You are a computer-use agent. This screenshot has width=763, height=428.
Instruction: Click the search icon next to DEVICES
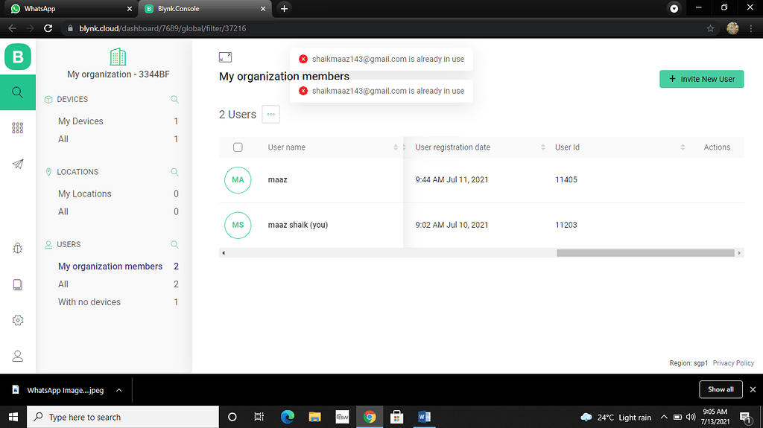pos(174,99)
